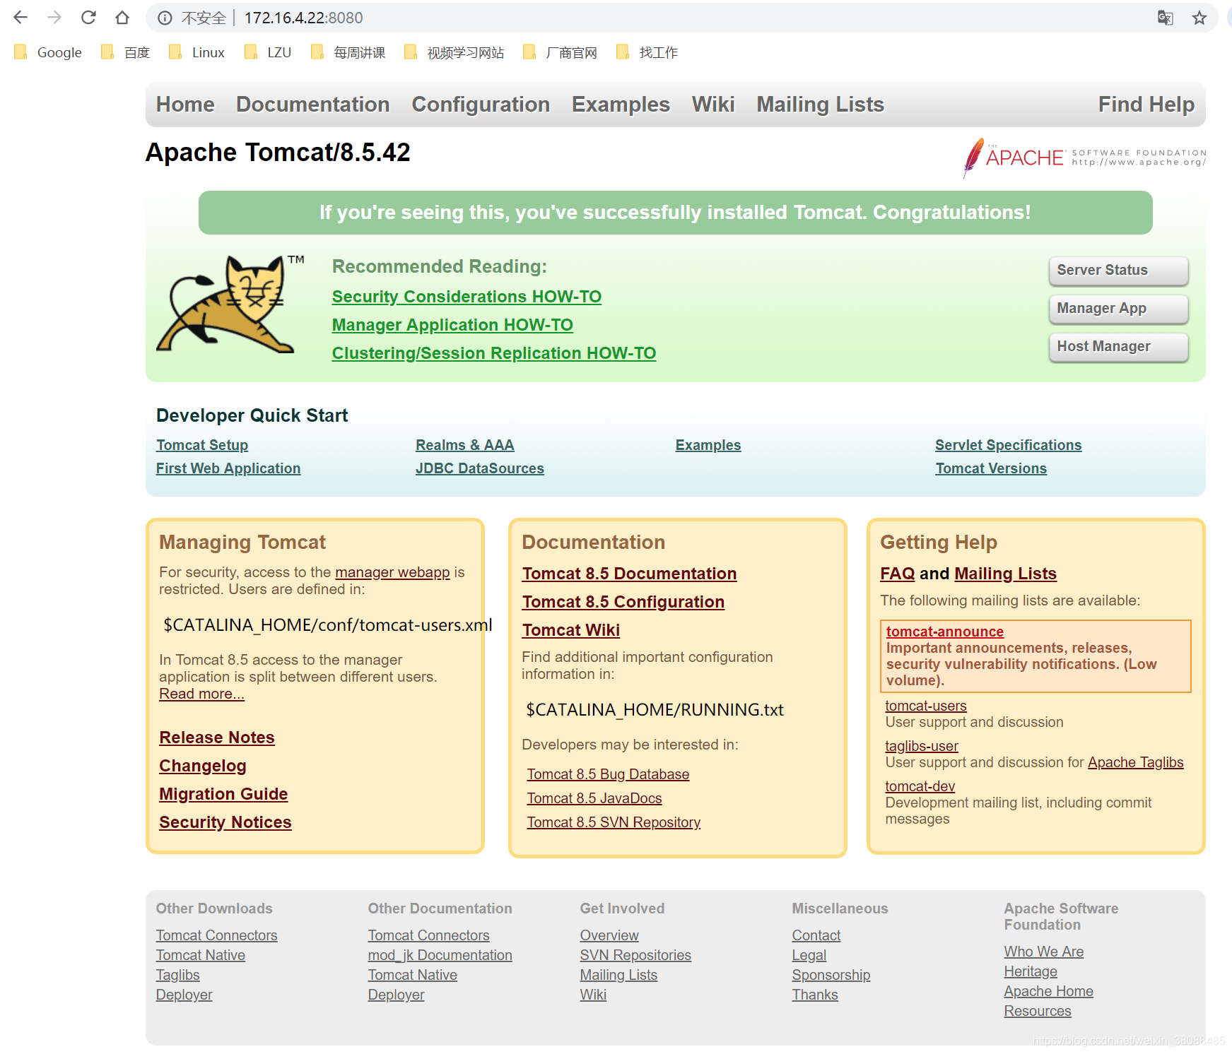Open the 找工作 bookmark folder
The image size is (1232, 1054).
click(x=647, y=52)
